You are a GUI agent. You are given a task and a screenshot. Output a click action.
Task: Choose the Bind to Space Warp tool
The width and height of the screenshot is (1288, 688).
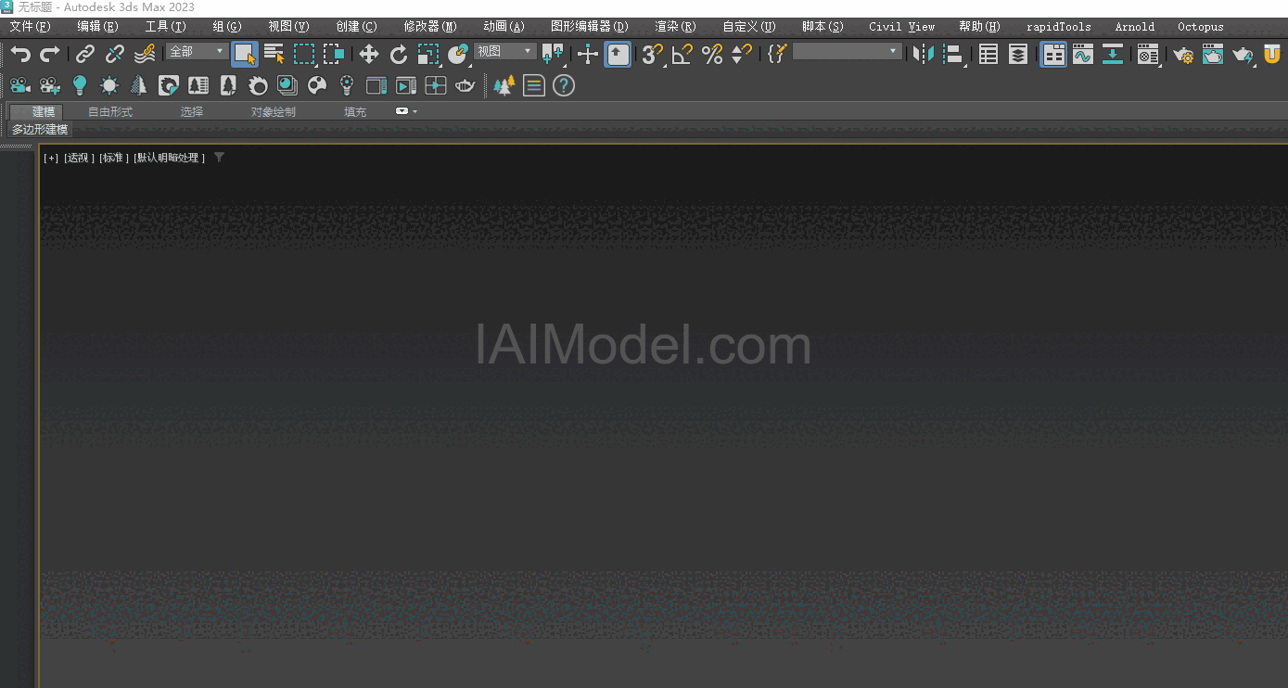click(x=145, y=54)
